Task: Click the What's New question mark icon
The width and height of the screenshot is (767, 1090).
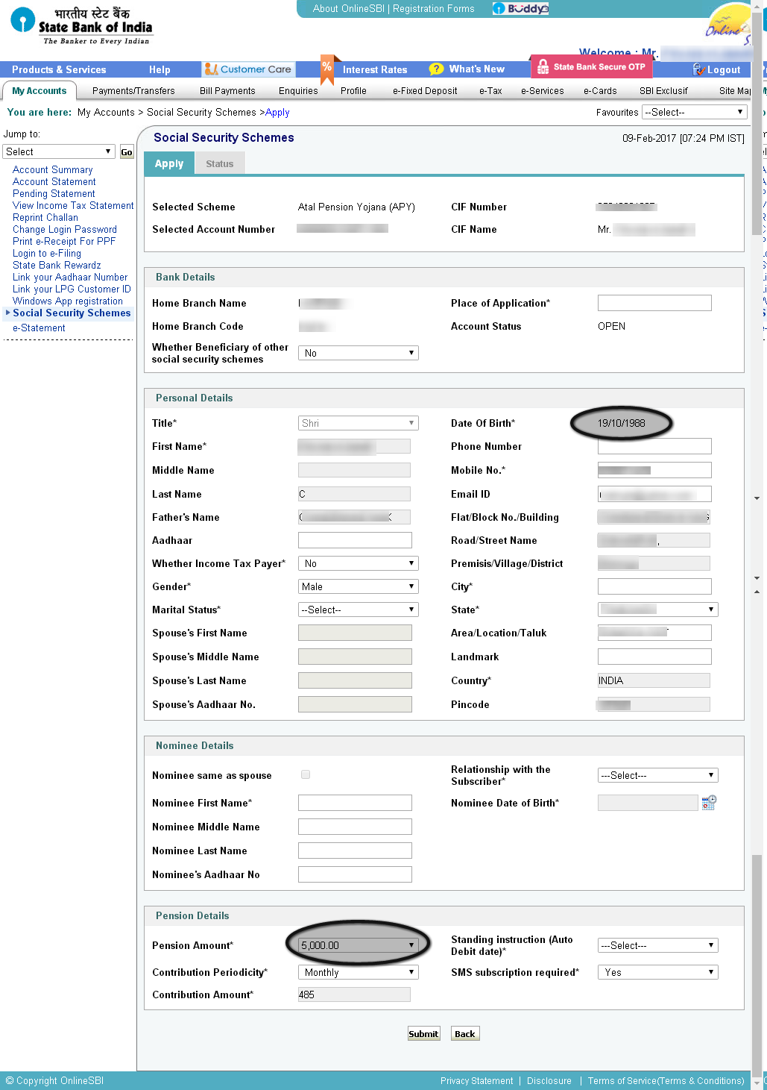Action: tap(436, 69)
